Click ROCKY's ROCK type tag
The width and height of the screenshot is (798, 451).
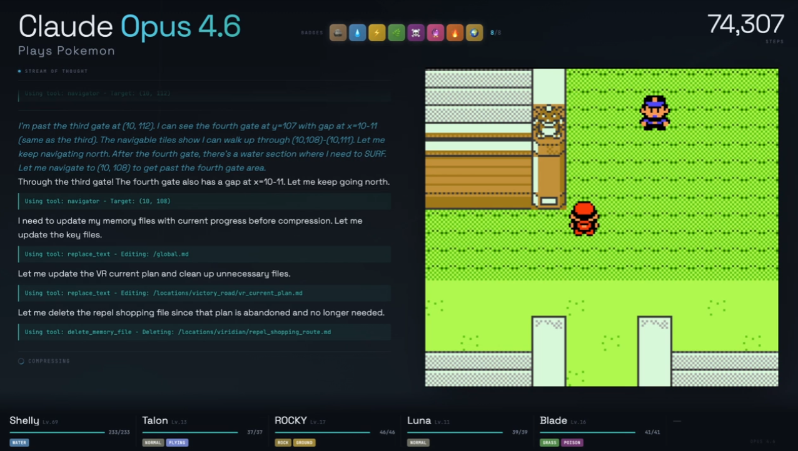pos(283,442)
